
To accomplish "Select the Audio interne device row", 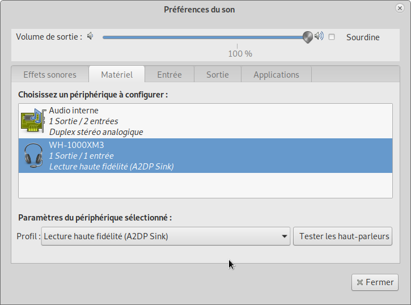I will pyautogui.click(x=205, y=121).
